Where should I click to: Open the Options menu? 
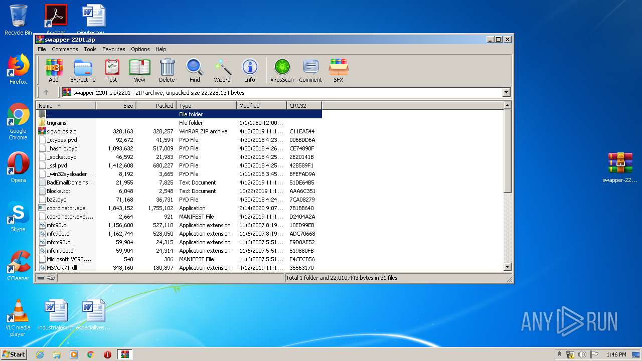click(140, 49)
